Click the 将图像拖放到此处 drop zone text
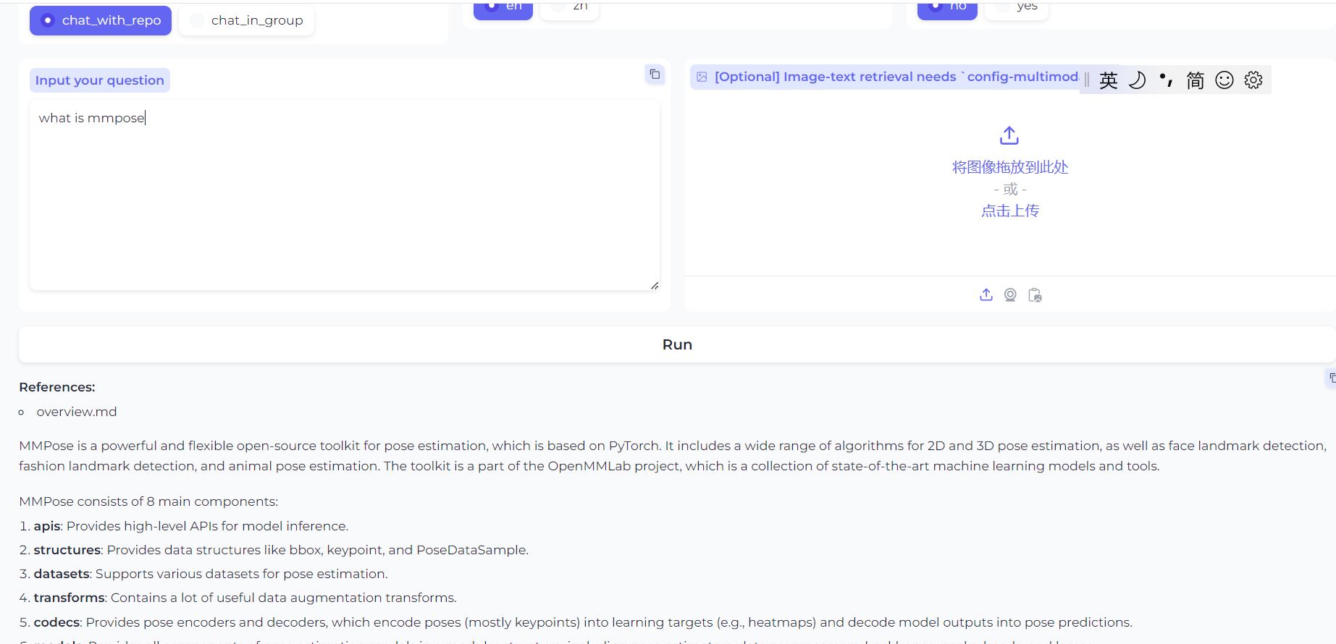Image resolution: width=1336 pixels, height=644 pixels. [x=1010, y=167]
